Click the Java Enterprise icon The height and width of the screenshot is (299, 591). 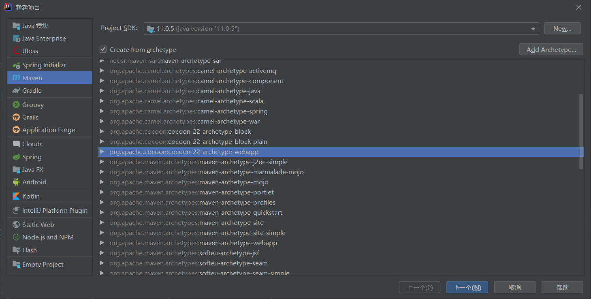click(16, 38)
